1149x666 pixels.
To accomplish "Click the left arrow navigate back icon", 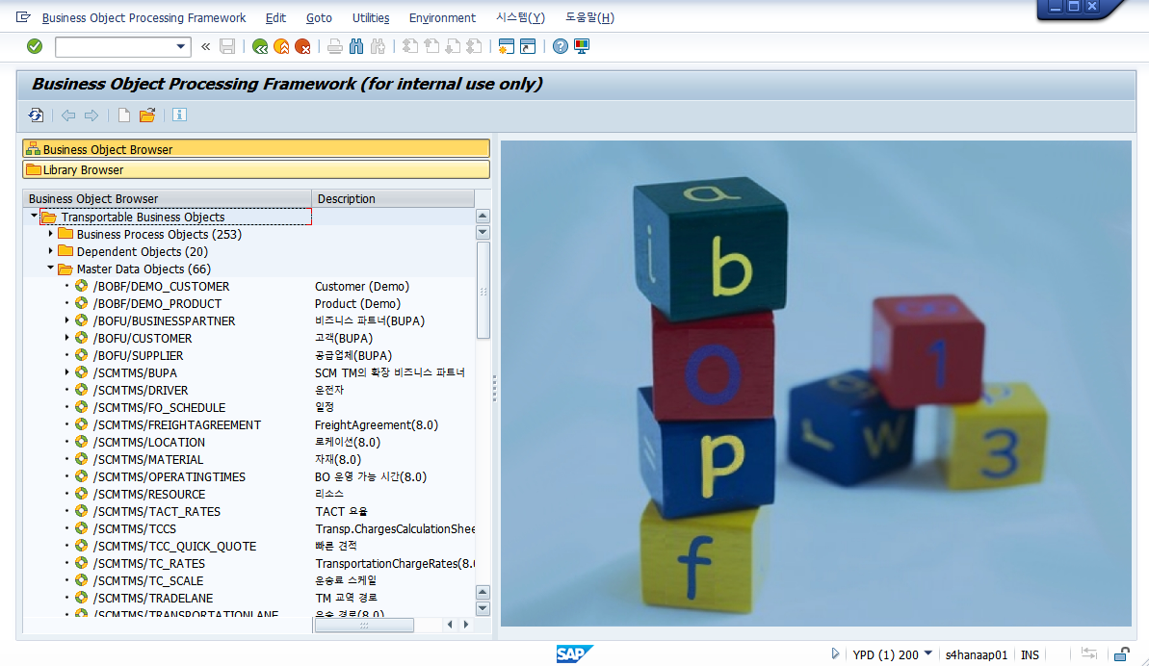I will (x=68, y=115).
